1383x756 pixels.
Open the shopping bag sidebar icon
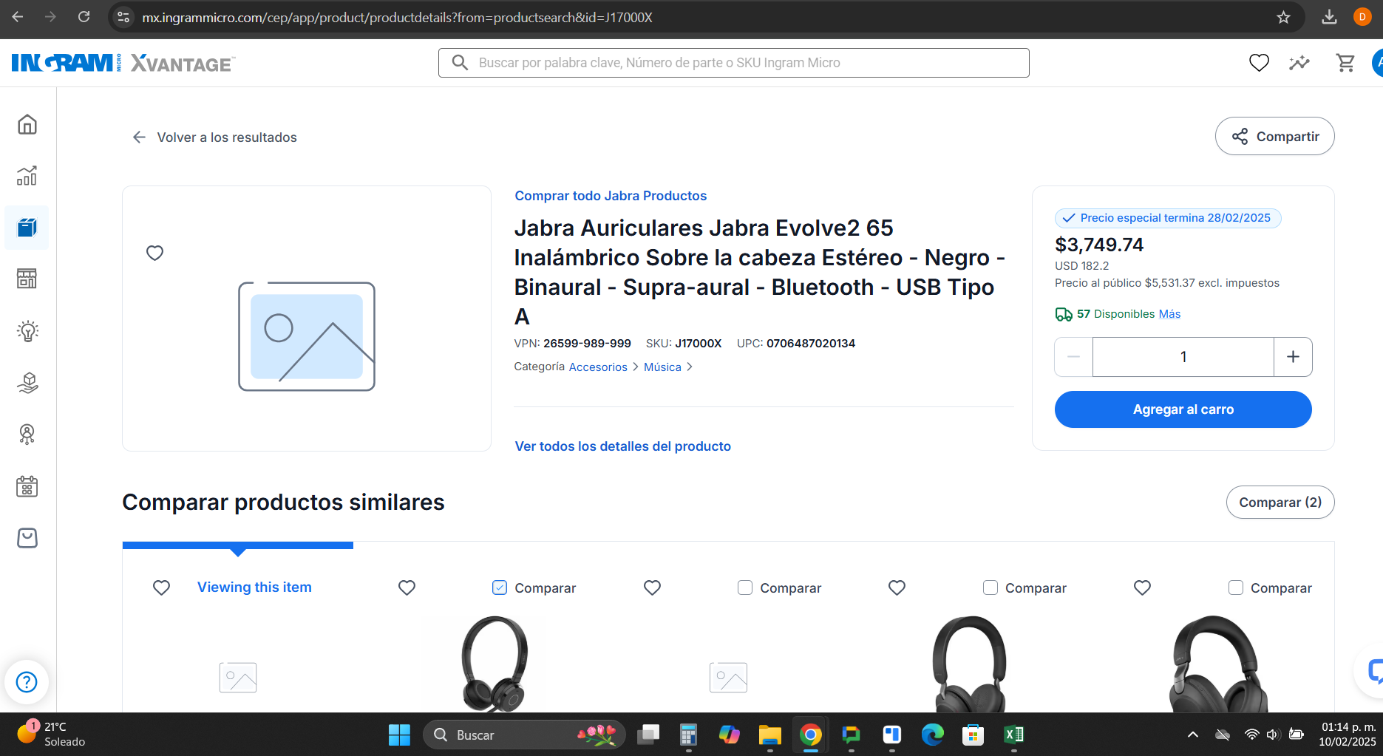27,538
